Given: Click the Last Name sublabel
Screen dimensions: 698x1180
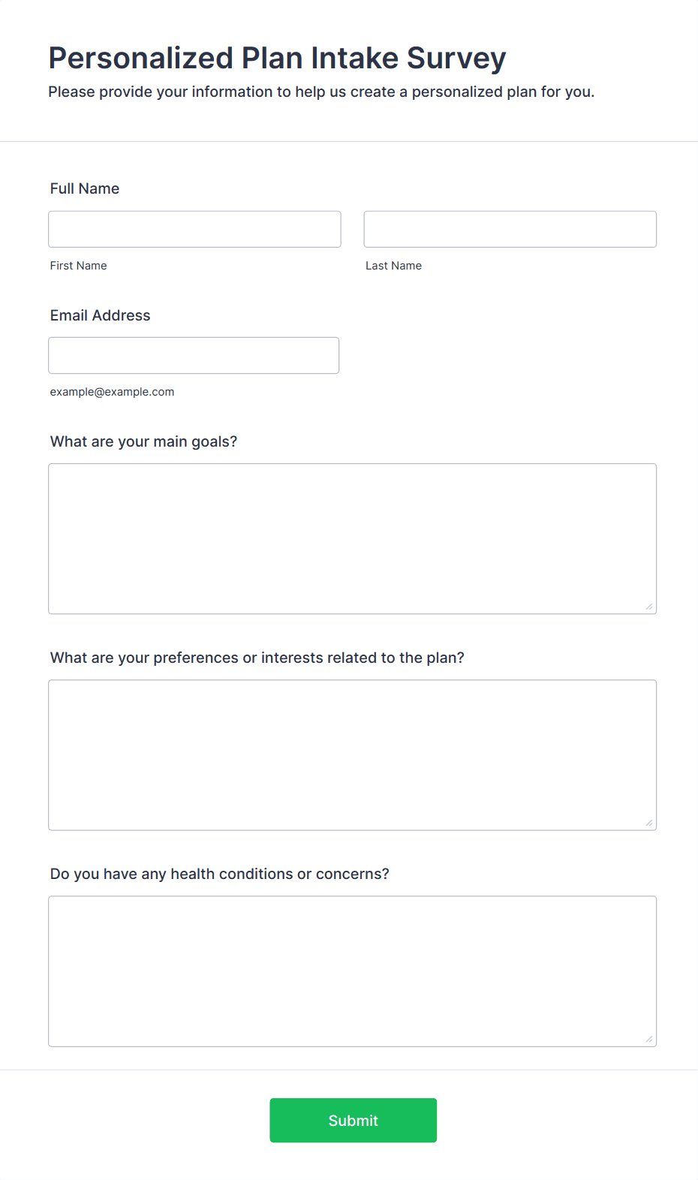Looking at the screenshot, I should (x=394, y=266).
